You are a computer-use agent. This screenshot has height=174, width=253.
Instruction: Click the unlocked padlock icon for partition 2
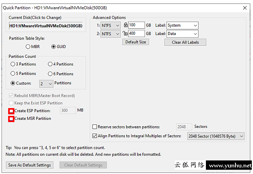[x=125, y=33]
